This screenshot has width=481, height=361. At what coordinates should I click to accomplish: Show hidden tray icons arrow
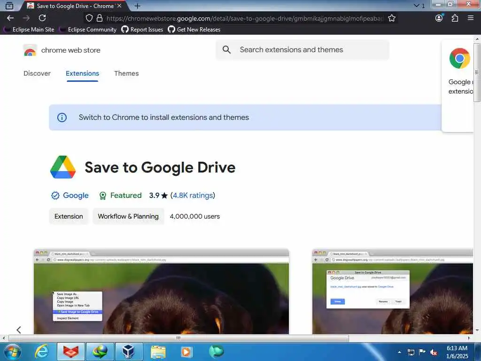399,352
